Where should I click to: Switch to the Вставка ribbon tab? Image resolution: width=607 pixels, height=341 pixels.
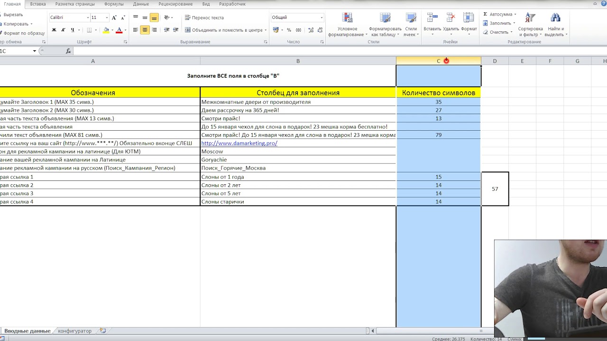pyautogui.click(x=38, y=4)
